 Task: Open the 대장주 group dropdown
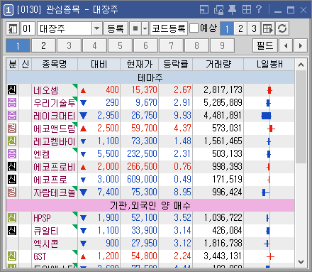(x=96, y=28)
